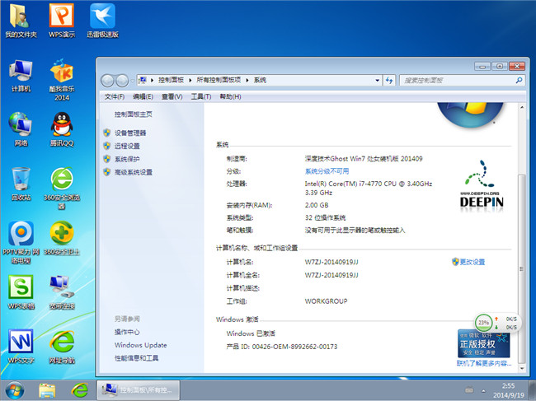This screenshot has width=536, height=401.
Task: Open the 回收站 recycle bin
Action: (21, 184)
